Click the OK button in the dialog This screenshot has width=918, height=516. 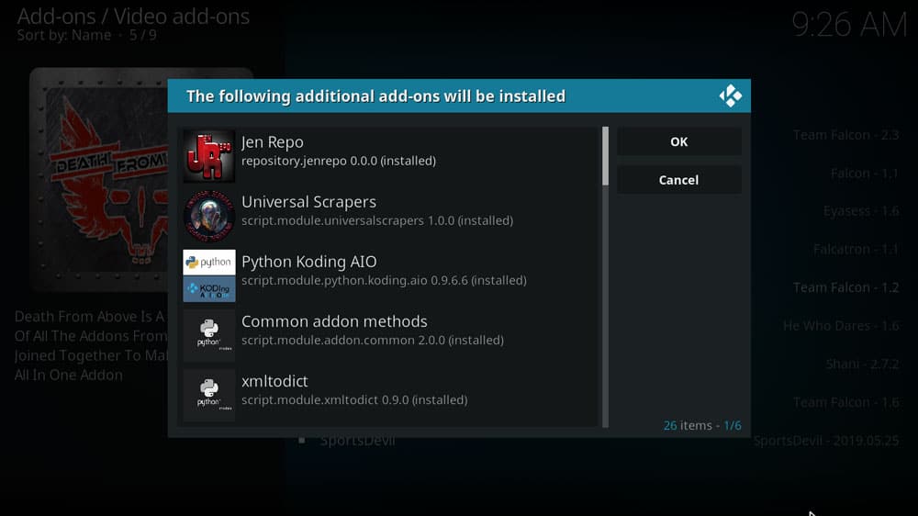point(678,141)
